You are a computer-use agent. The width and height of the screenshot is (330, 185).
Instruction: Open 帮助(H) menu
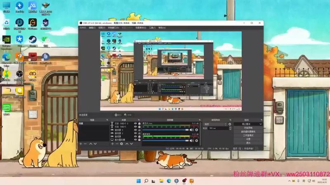[x=162, y=28]
